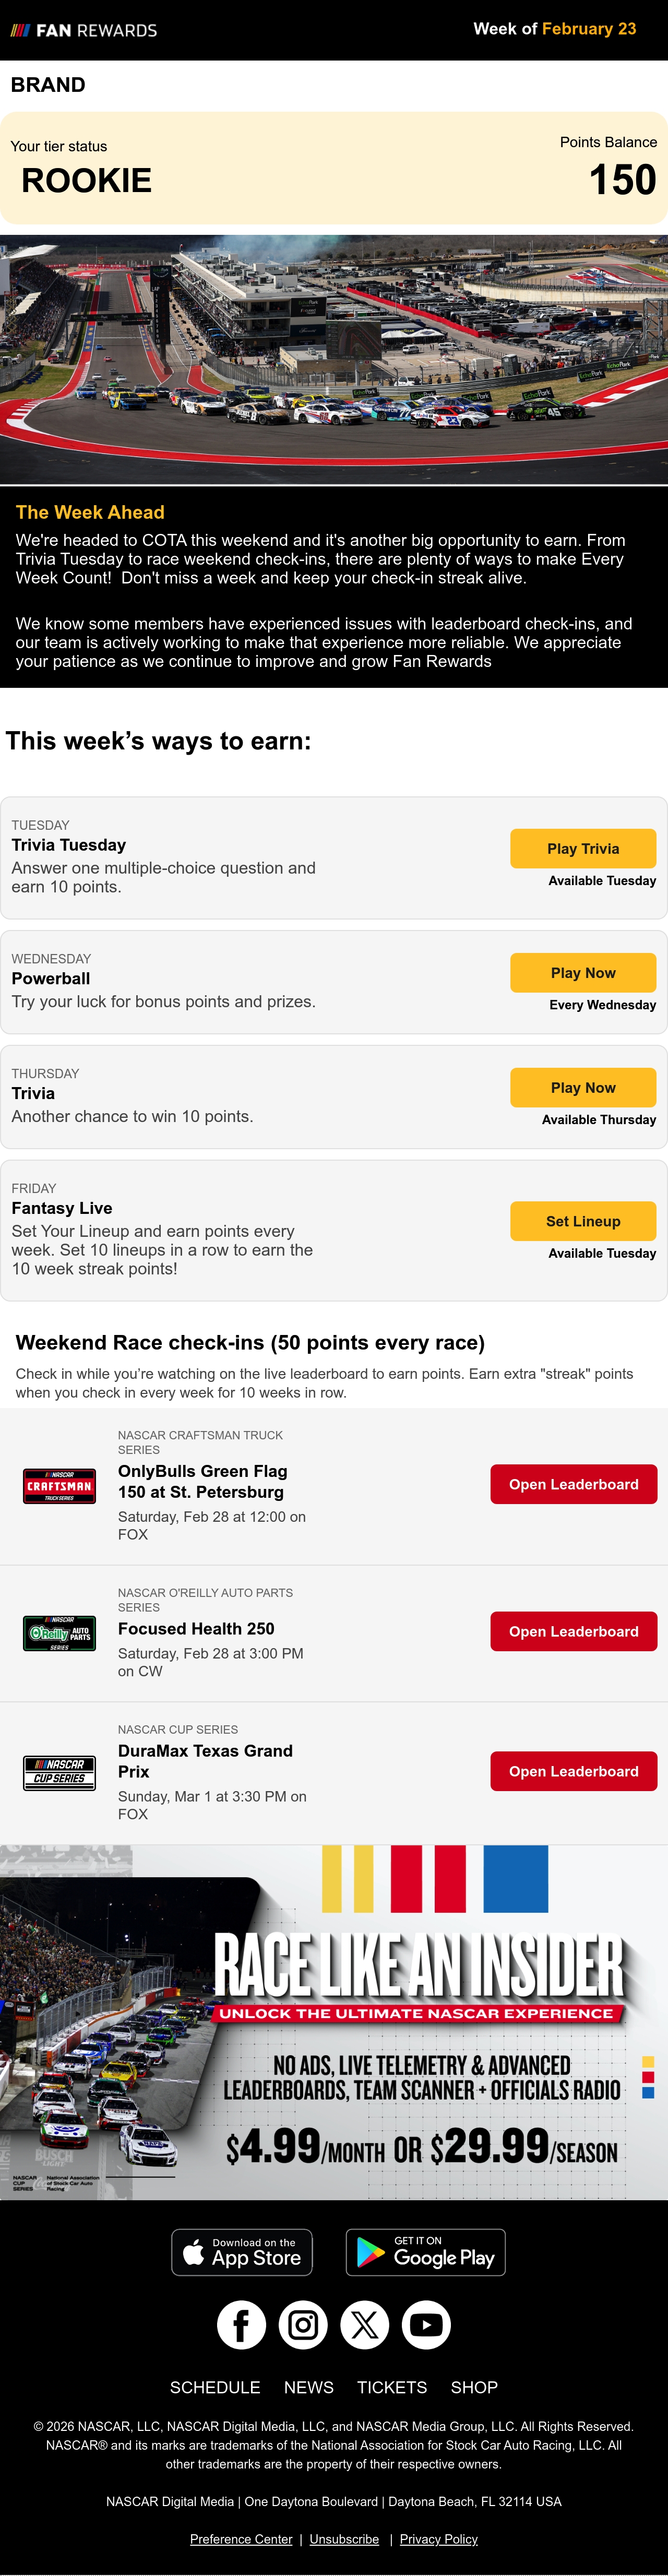Open the X social icon
668x2576 pixels.
(x=365, y=2326)
